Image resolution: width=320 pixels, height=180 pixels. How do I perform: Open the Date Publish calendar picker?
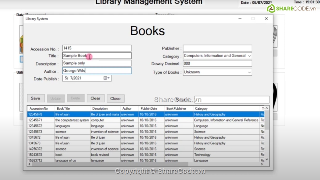107,78
